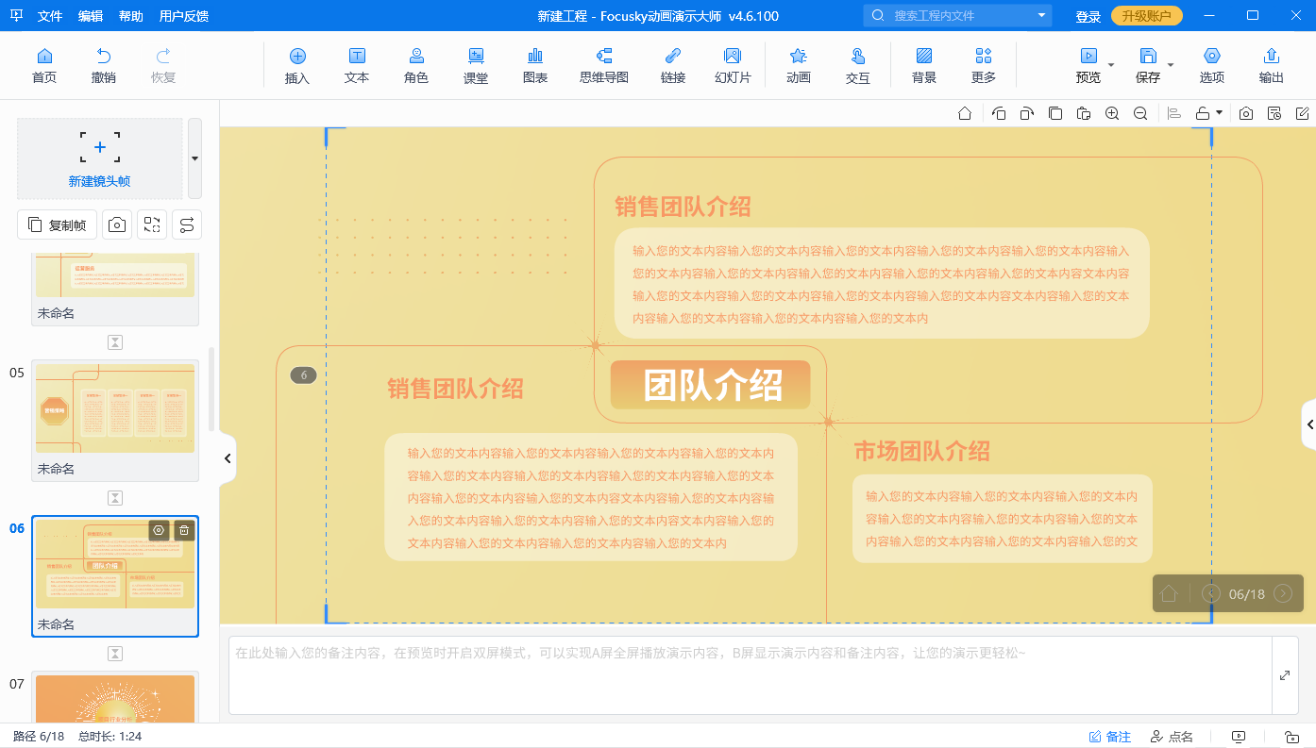Viewport: 1316px width, 748px height.
Task: Click the settings icon on frame 06 thumbnail
Action: 159,530
